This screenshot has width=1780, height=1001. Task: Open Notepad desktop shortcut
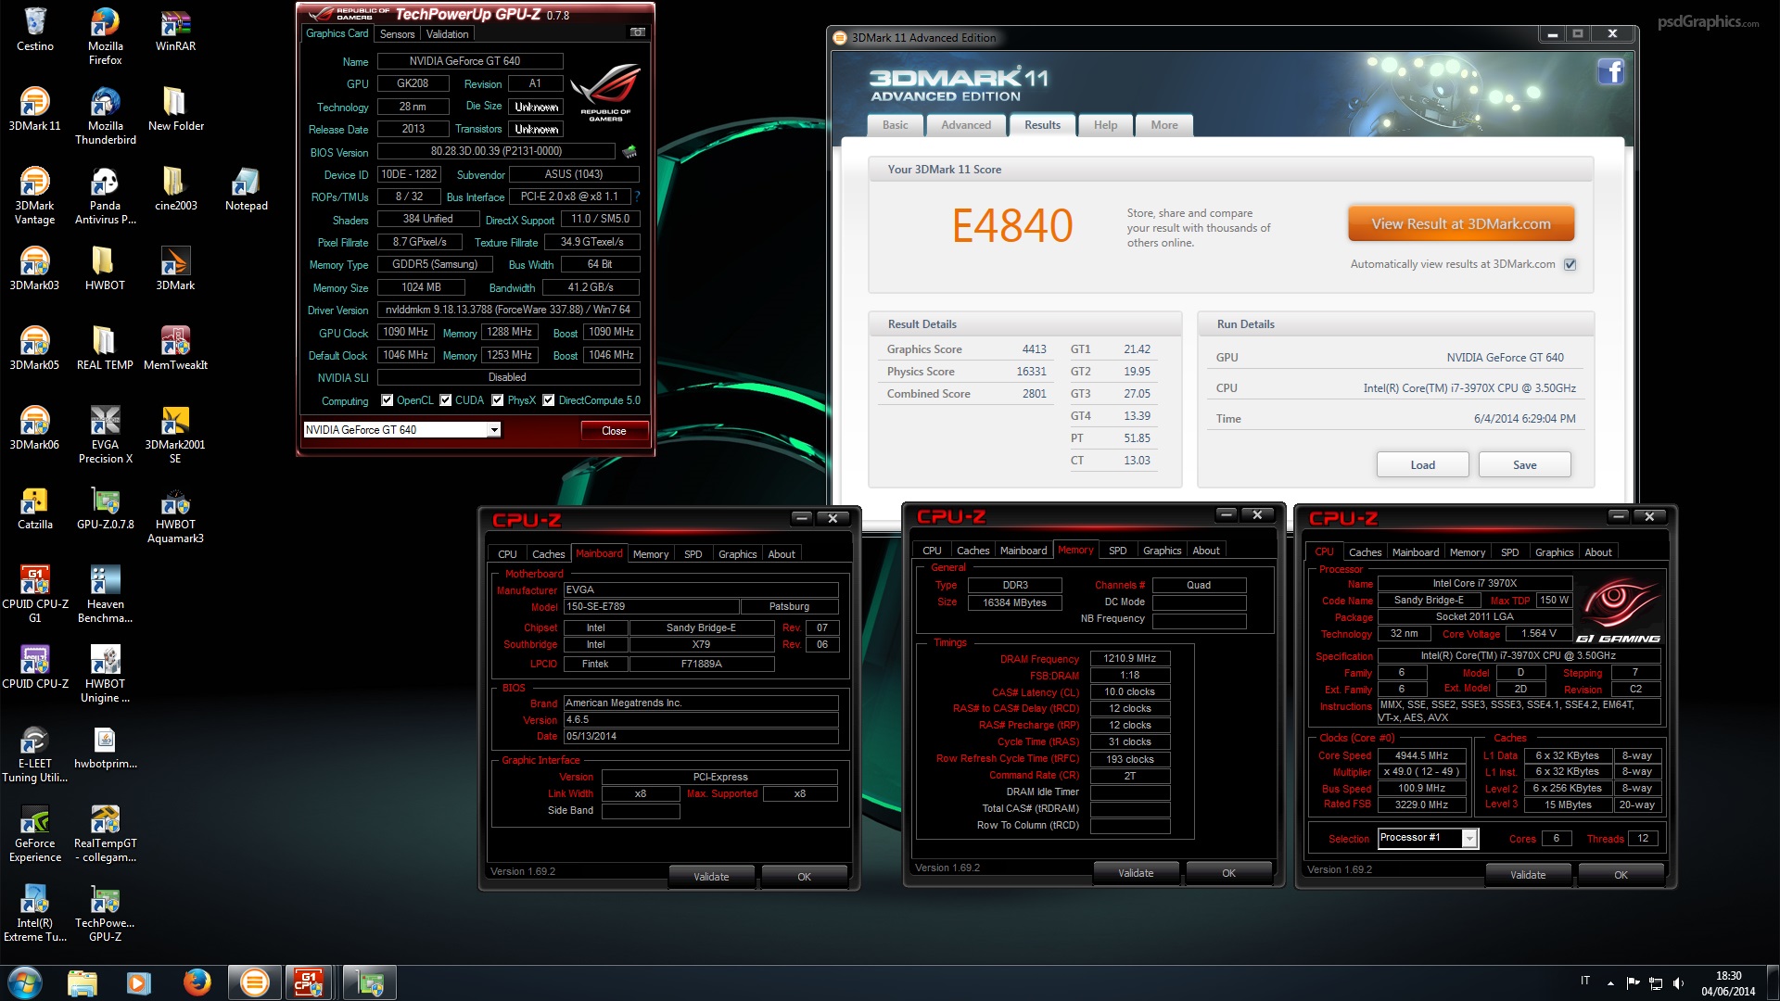(x=246, y=189)
